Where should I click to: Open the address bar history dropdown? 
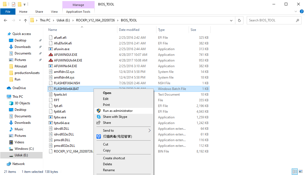(x=231, y=20)
